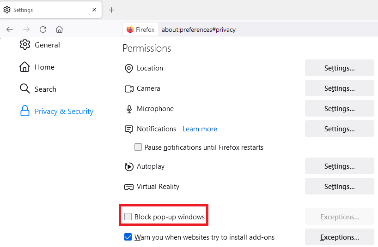Open Microphone permission Settings
378x247 pixels.
339,109
